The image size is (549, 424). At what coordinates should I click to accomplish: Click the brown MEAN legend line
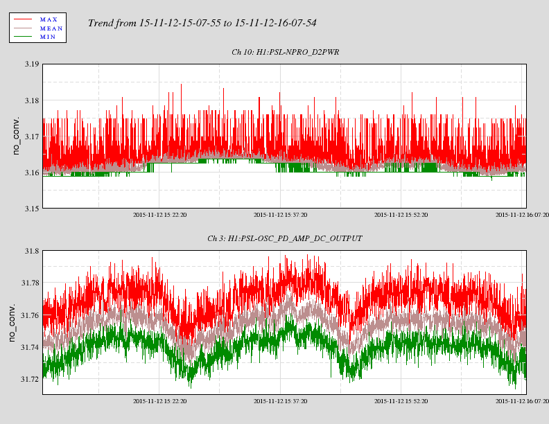(23, 28)
